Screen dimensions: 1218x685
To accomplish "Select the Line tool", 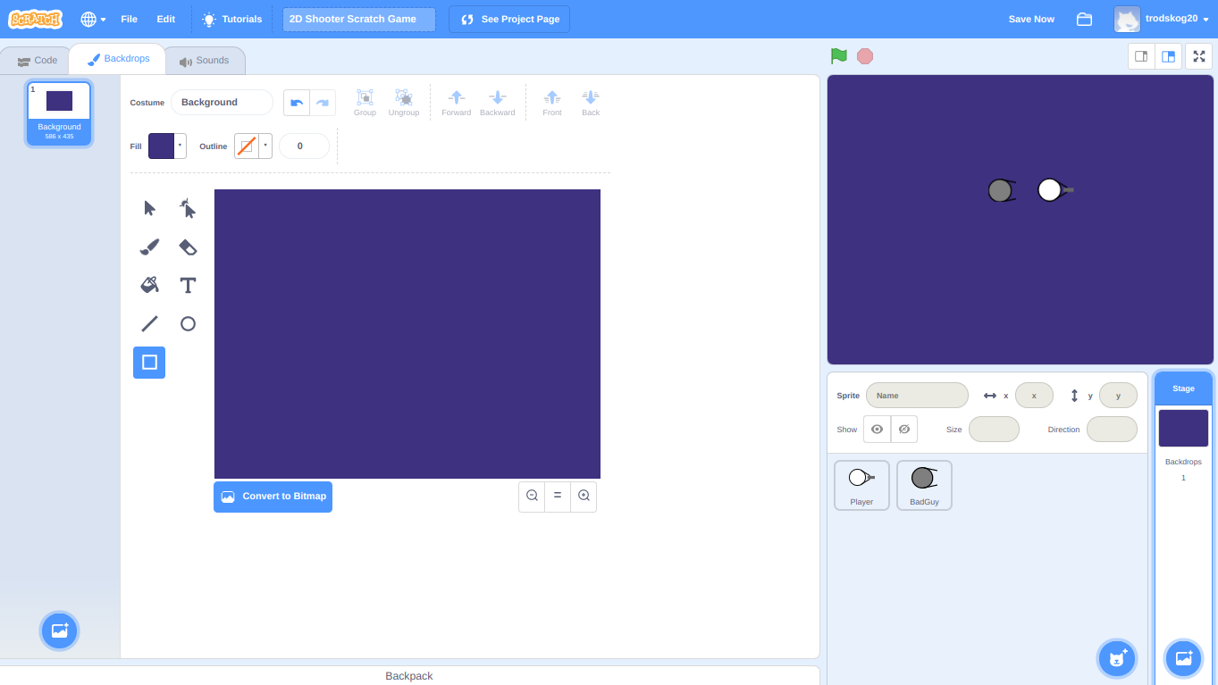I will click(x=149, y=323).
